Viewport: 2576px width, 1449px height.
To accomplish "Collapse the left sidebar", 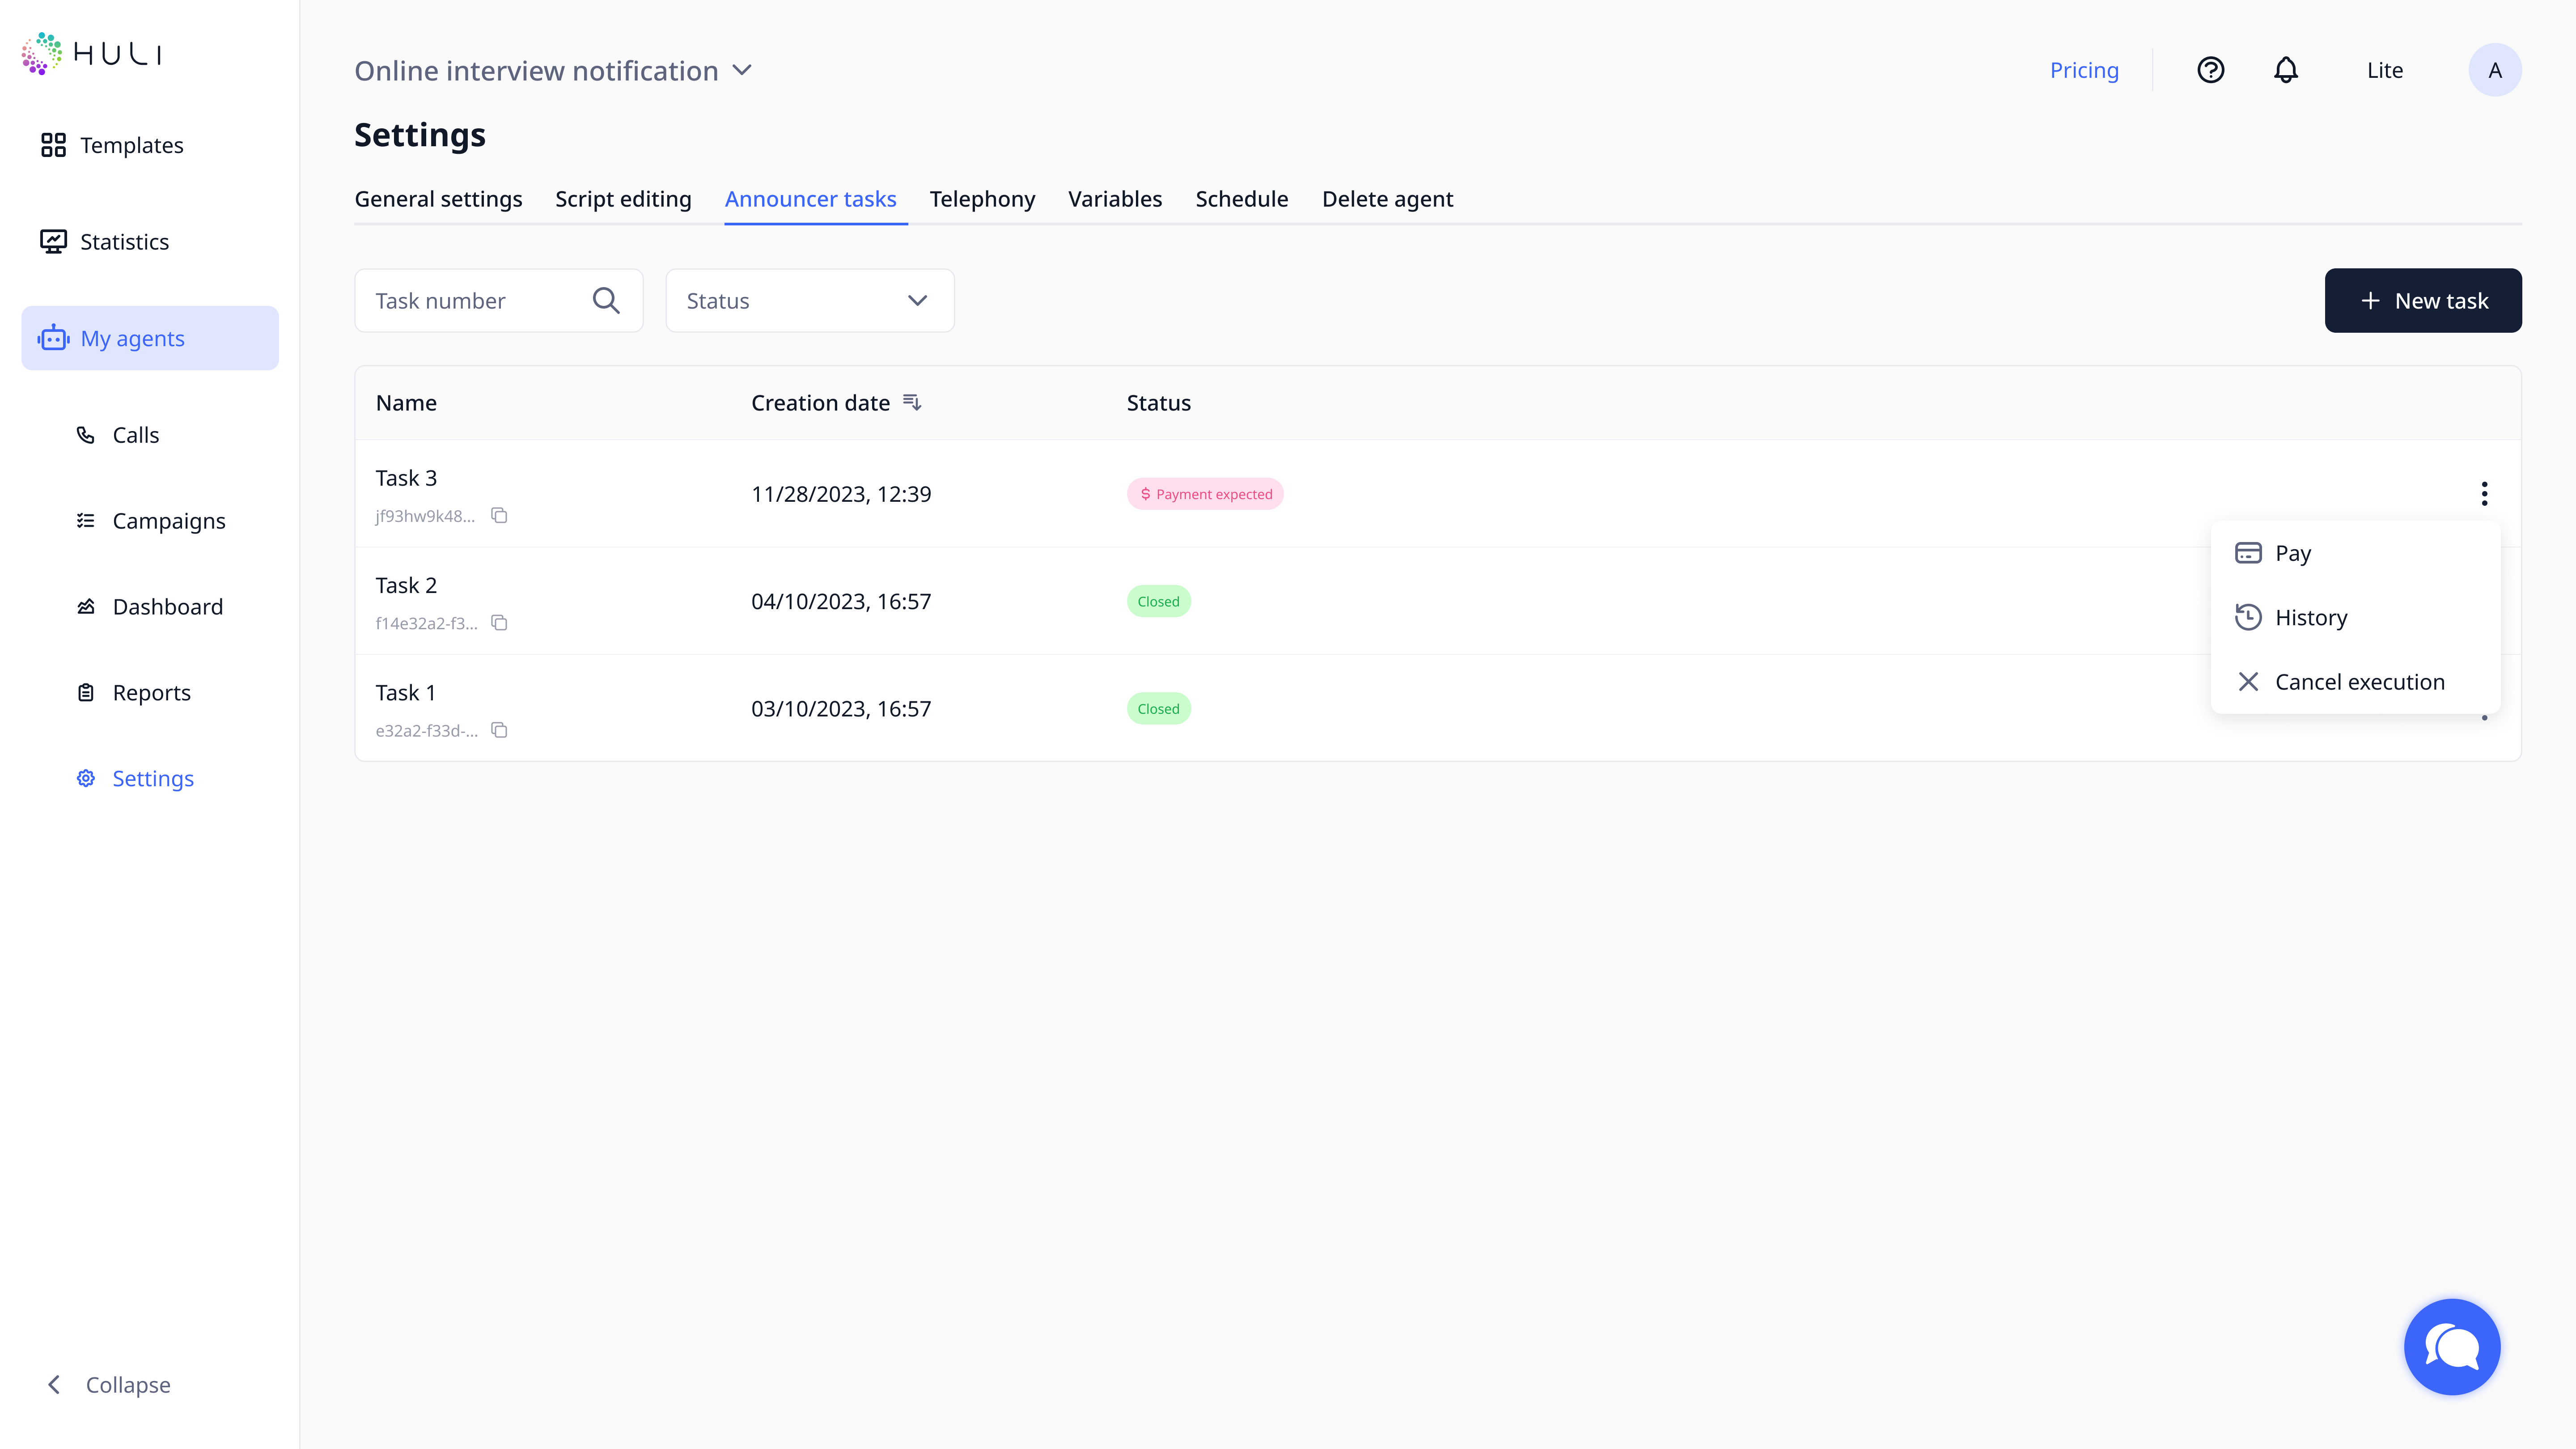I will click(x=108, y=1385).
